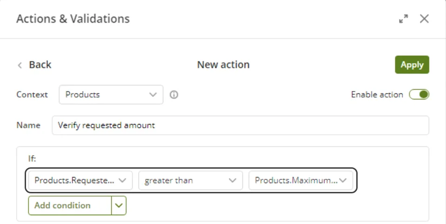Image resolution: width=446 pixels, height=224 pixels.
Task: Open the Context info icon
Action: click(174, 95)
